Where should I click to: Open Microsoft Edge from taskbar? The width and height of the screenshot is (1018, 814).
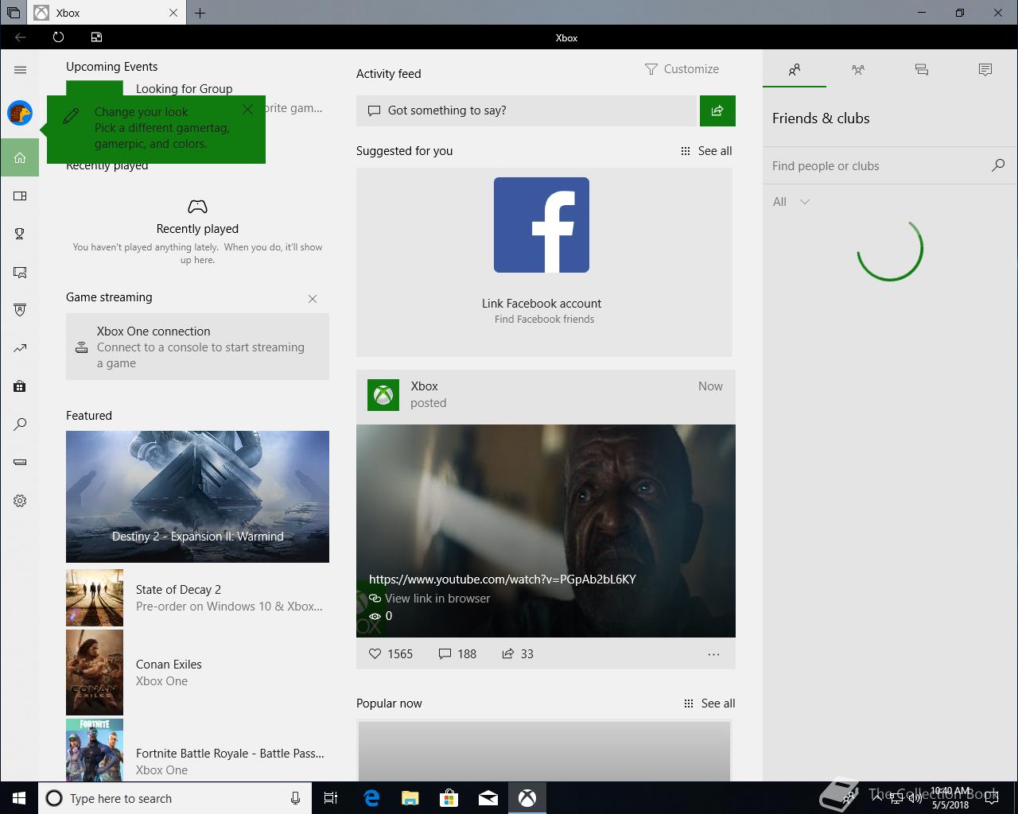pyautogui.click(x=371, y=798)
